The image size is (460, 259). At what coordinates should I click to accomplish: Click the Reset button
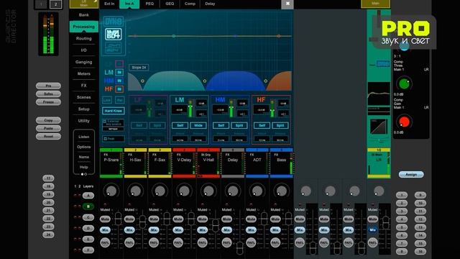[48, 136]
